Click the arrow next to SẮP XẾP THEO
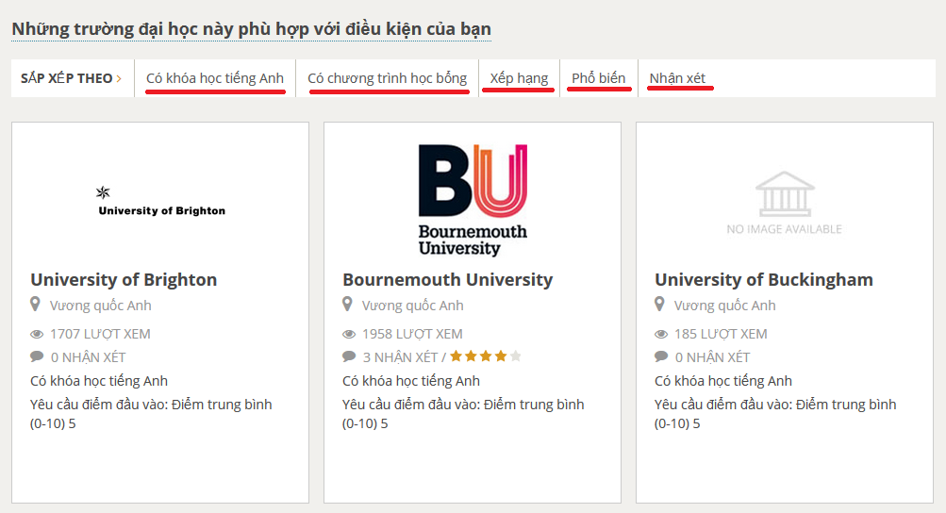 point(119,78)
